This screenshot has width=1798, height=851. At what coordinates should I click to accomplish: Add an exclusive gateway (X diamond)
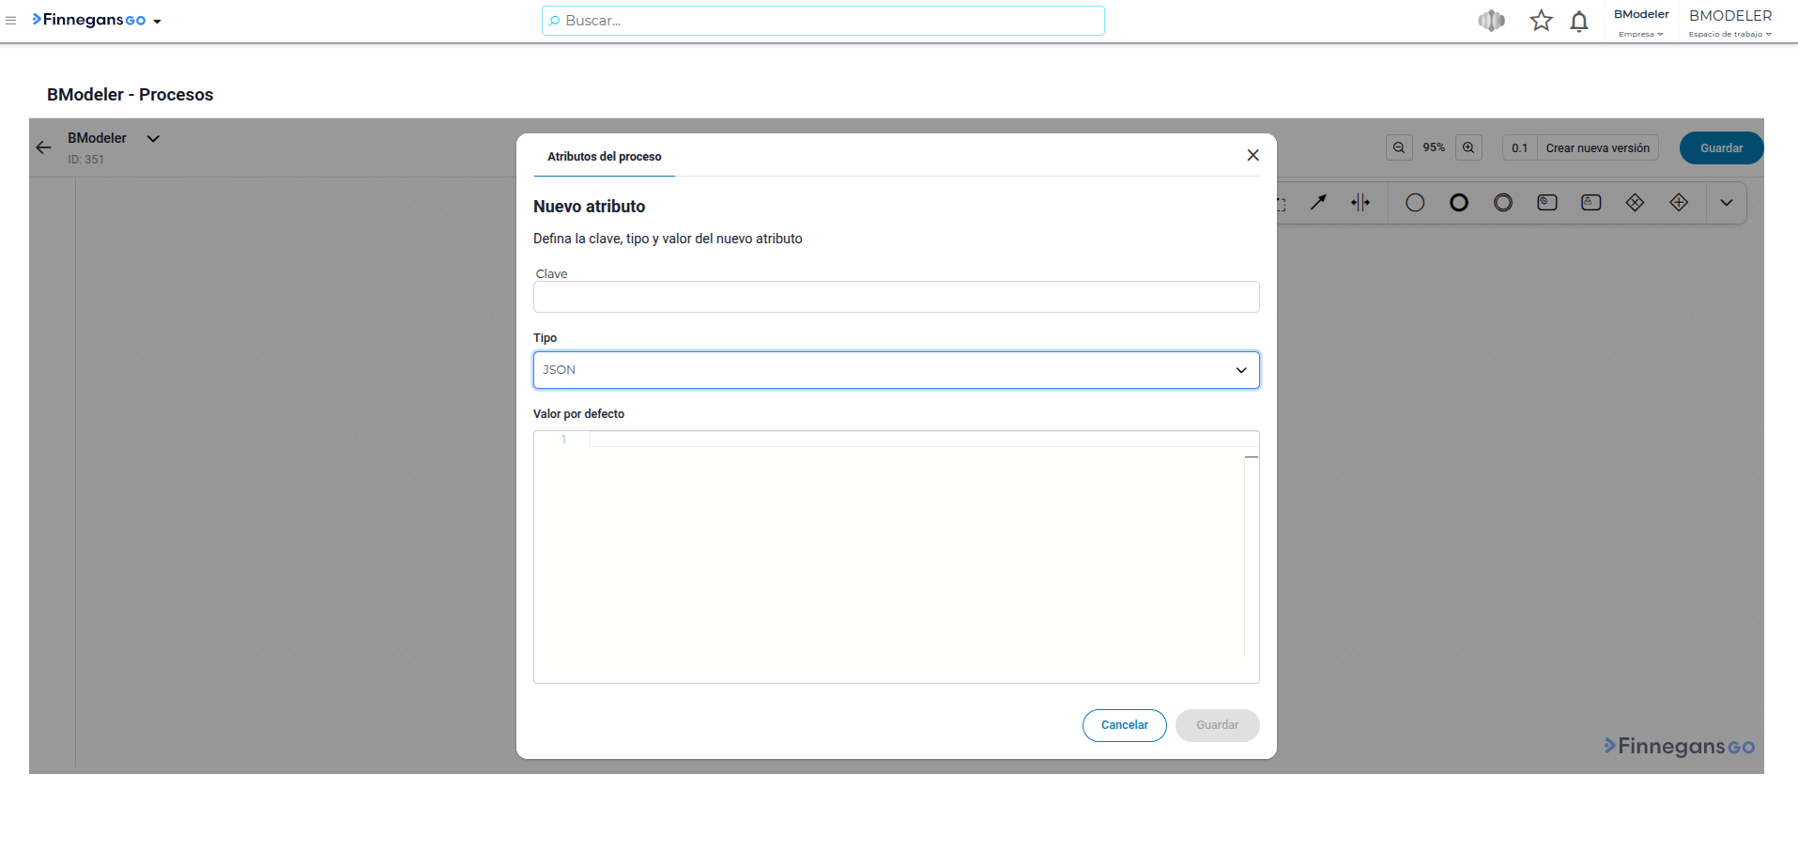coord(1635,202)
